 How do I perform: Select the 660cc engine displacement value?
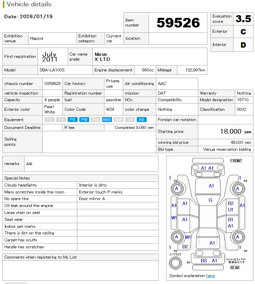(148, 70)
